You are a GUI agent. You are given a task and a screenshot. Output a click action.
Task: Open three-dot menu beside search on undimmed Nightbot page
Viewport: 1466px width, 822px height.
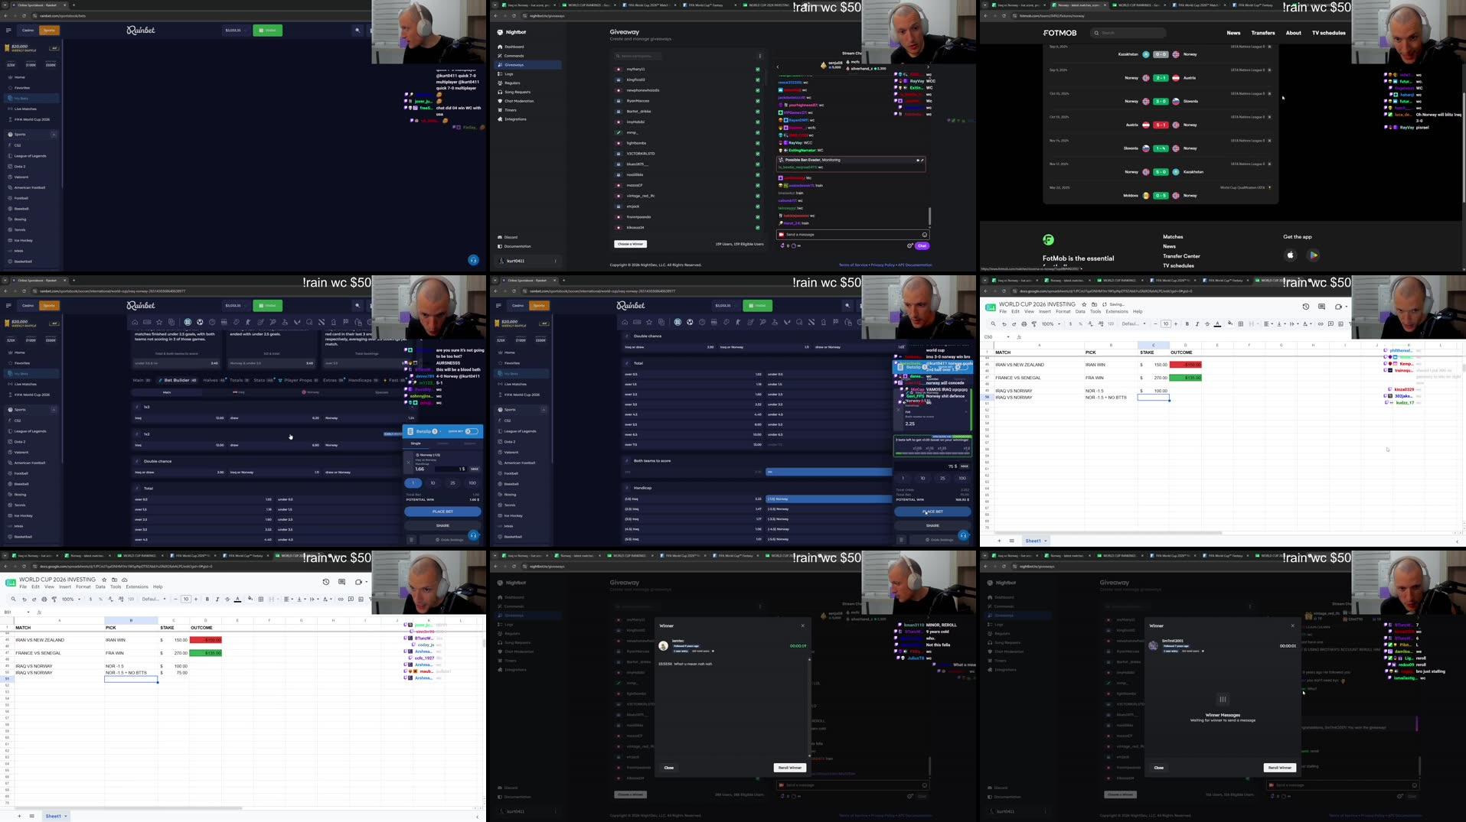(x=759, y=56)
